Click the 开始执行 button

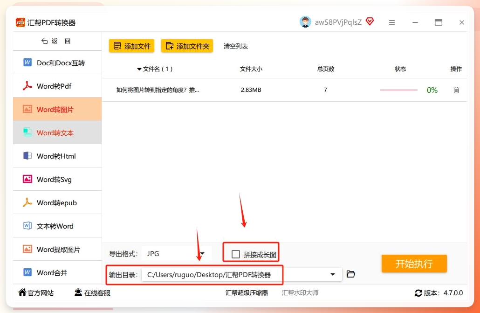[x=414, y=264]
